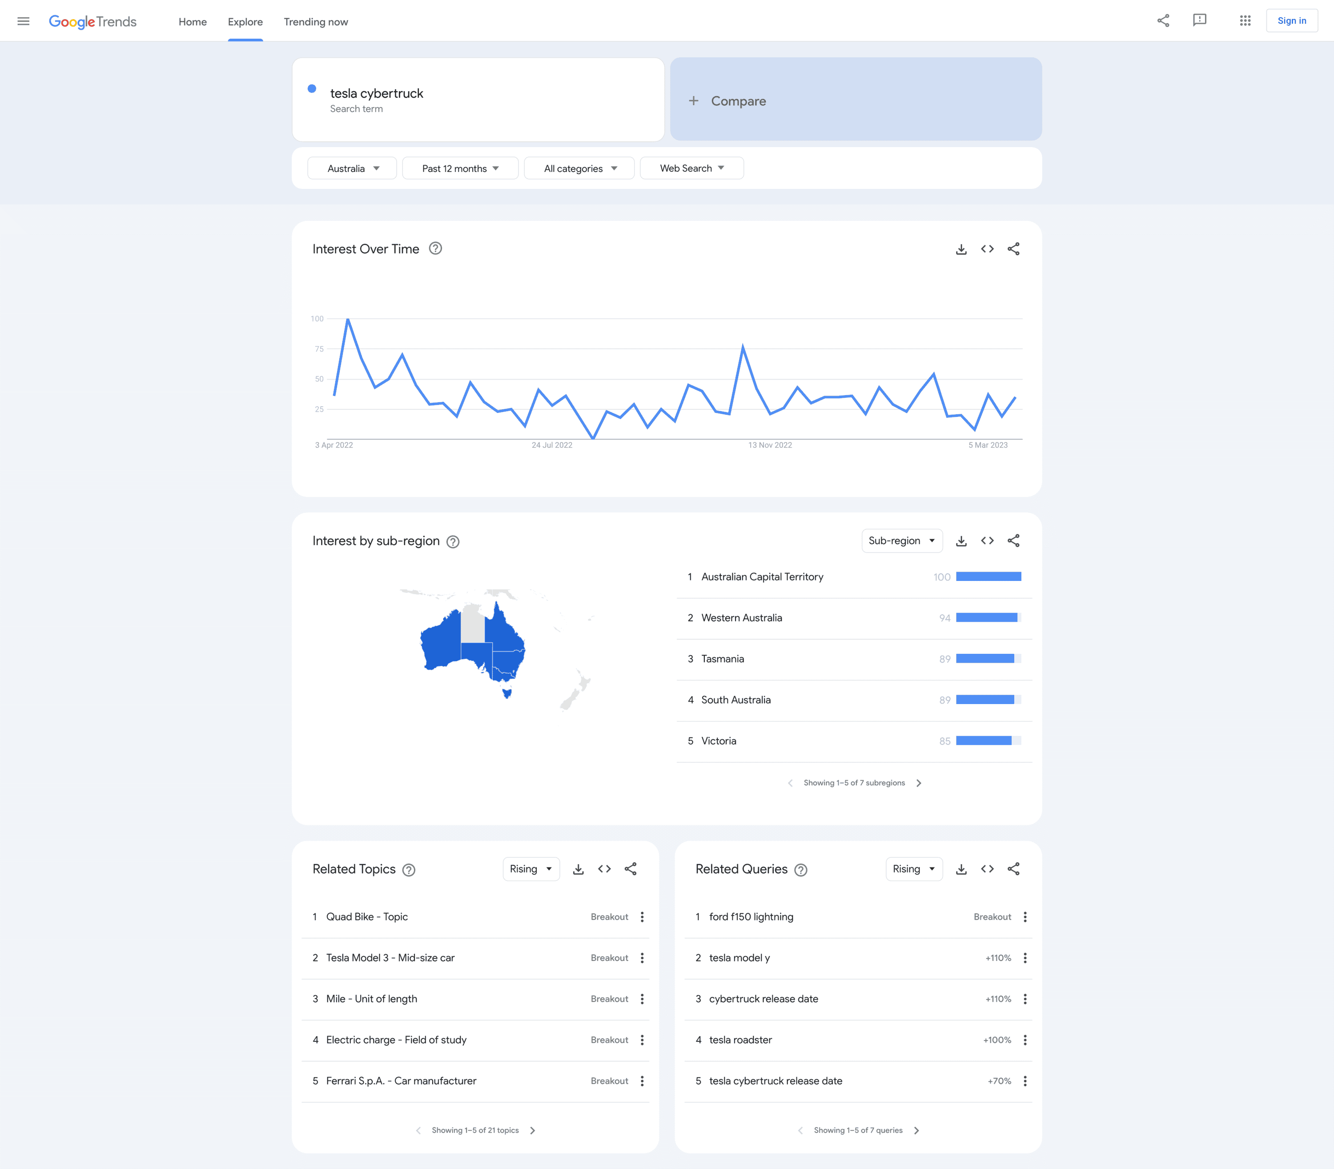Open Quad Bike - Topic link

(367, 917)
